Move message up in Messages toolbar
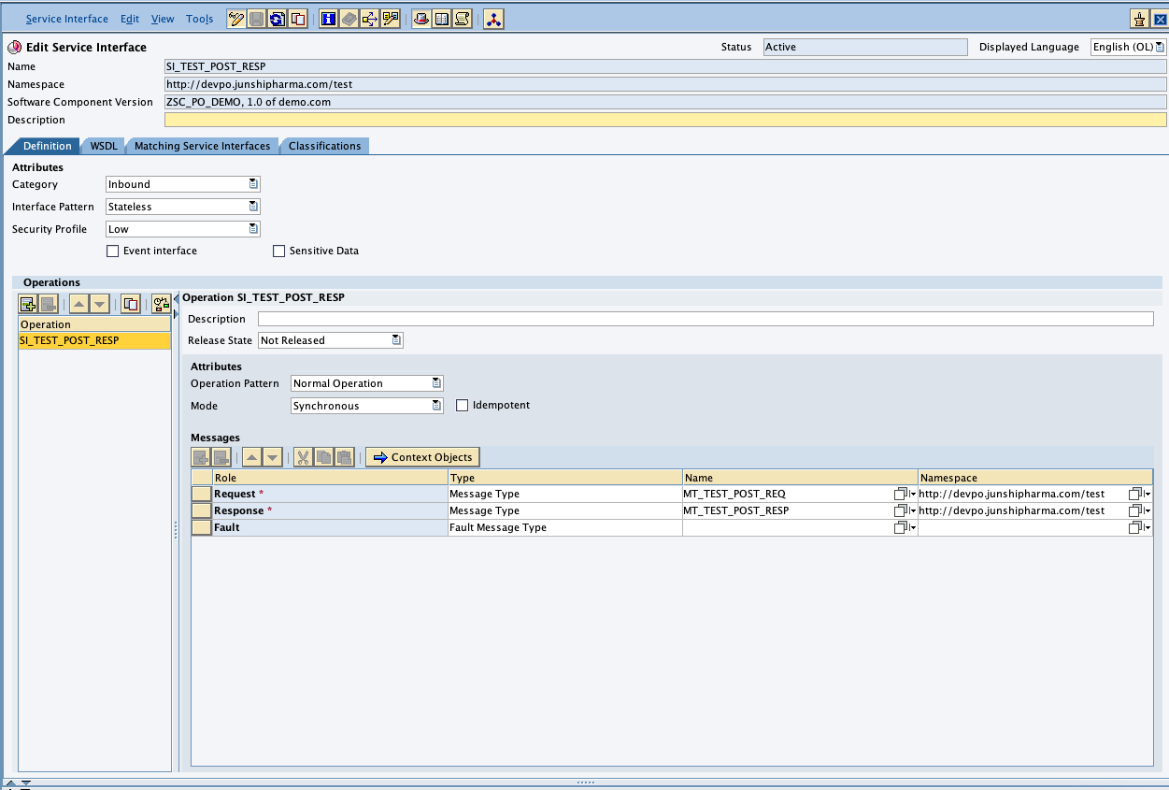 pyautogui.click(x=251, y=457)
